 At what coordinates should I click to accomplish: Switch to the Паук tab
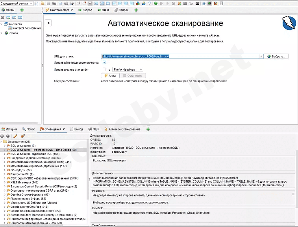coord(94,129)
